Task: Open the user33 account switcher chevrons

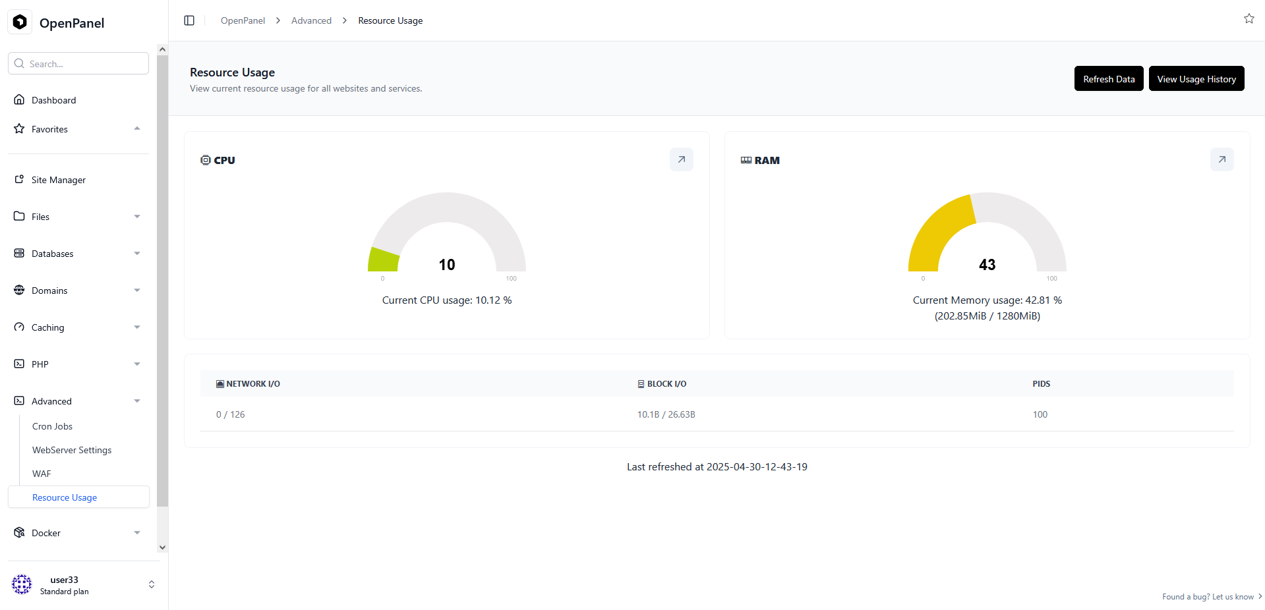Action: click(x=152, y=584)
